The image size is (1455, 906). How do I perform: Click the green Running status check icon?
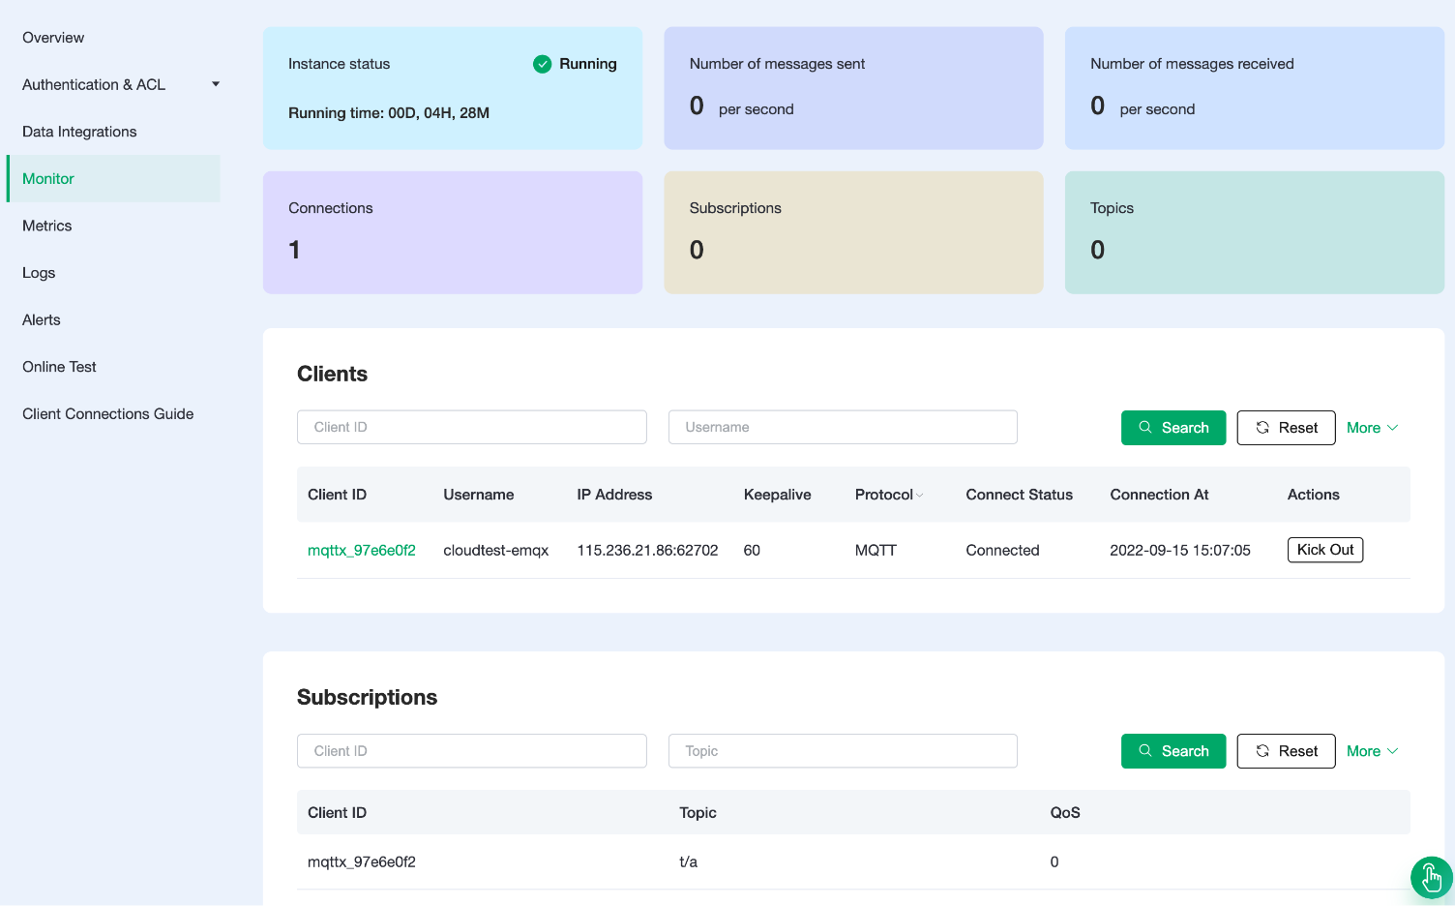[542, 64]
